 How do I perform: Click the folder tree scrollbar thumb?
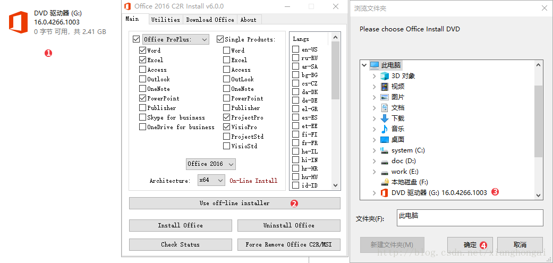pyautogui.click(x=538, y=121)
